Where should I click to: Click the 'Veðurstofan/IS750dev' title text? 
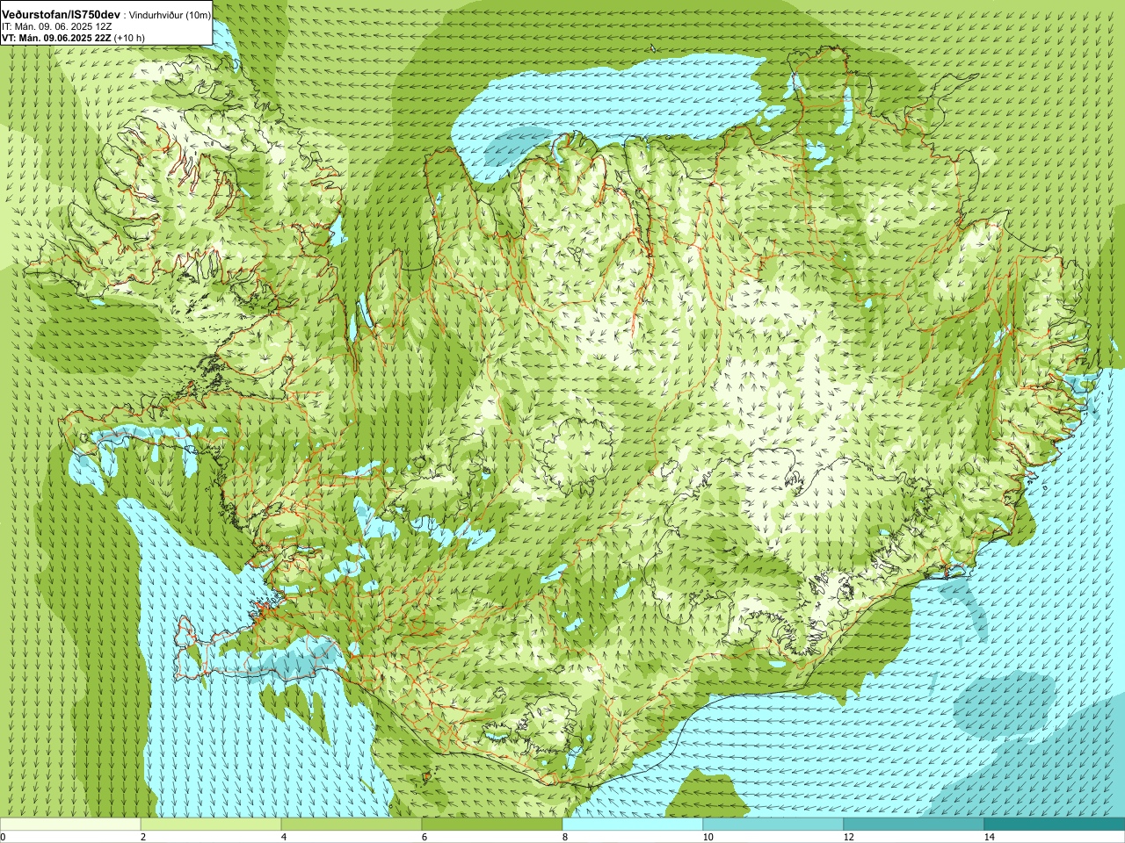coord(62,15)
